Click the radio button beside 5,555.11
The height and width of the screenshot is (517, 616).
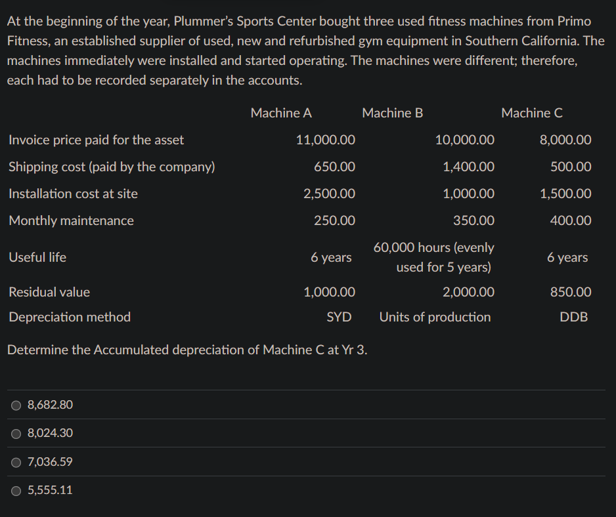(x=15, y=490)
